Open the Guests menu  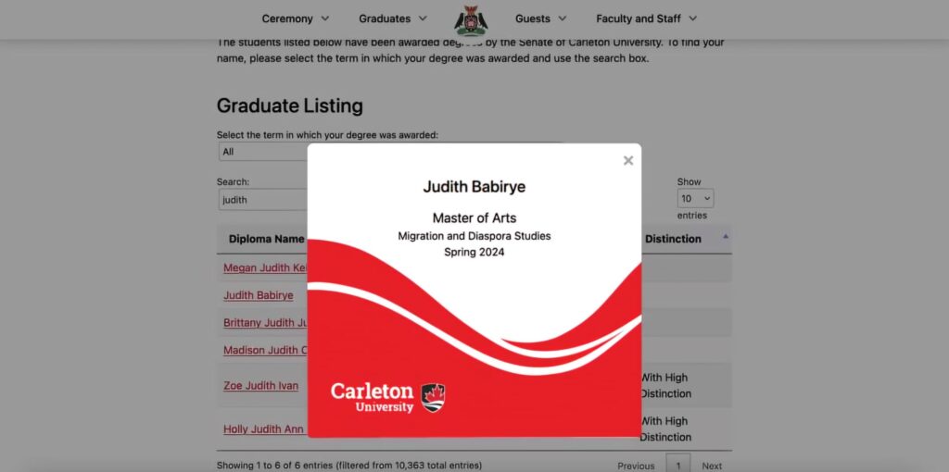coord(540,19)
